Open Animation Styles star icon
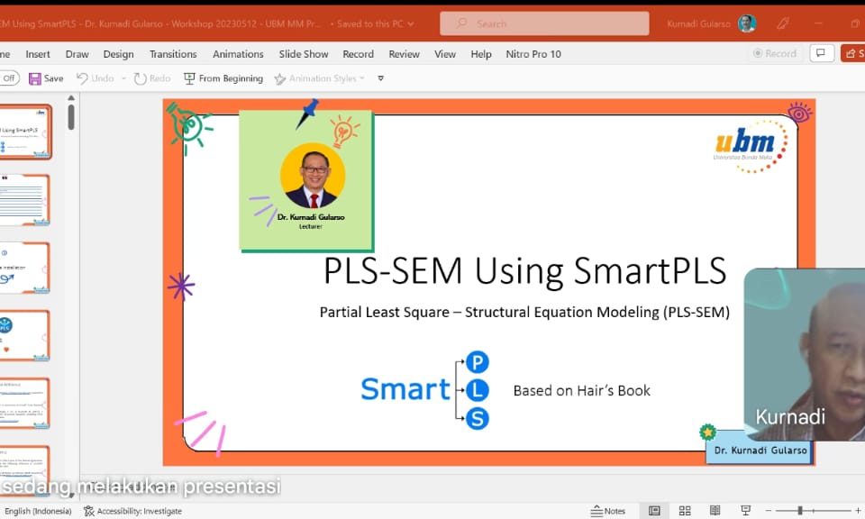The height and width of the screenshot is (519, 865). coord(280,79)
